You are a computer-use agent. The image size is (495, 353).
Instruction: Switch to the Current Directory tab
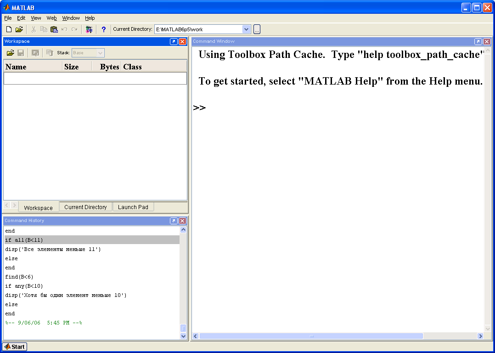[85, 207]
